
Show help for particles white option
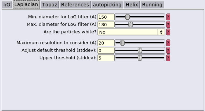coord(168,32)
